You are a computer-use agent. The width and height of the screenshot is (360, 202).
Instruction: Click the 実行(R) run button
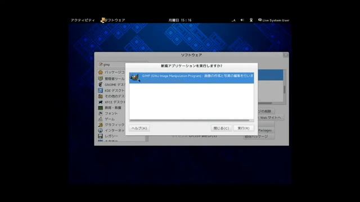pyautogui.click(x=244, y=128)
